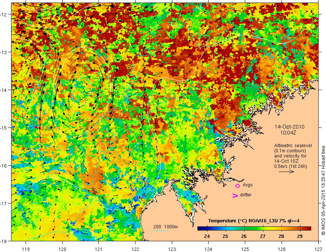
Task: Click the cyan 200 1000m depth line sample
Action: point(161,231)
